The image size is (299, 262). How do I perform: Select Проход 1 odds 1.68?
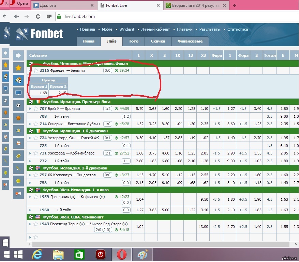pyautogui.click(x=39, y=93)
